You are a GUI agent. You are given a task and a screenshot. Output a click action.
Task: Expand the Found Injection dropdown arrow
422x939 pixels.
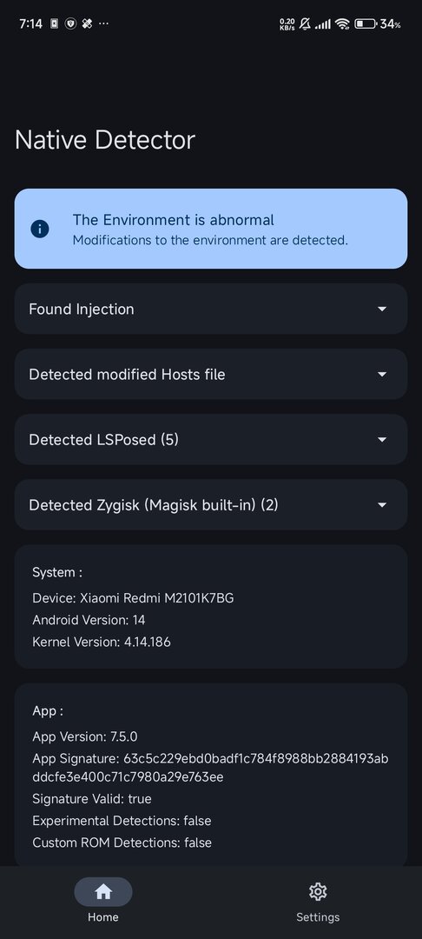382,309
